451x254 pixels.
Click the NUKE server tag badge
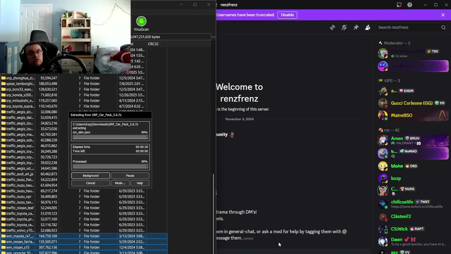tap(407, 189)
